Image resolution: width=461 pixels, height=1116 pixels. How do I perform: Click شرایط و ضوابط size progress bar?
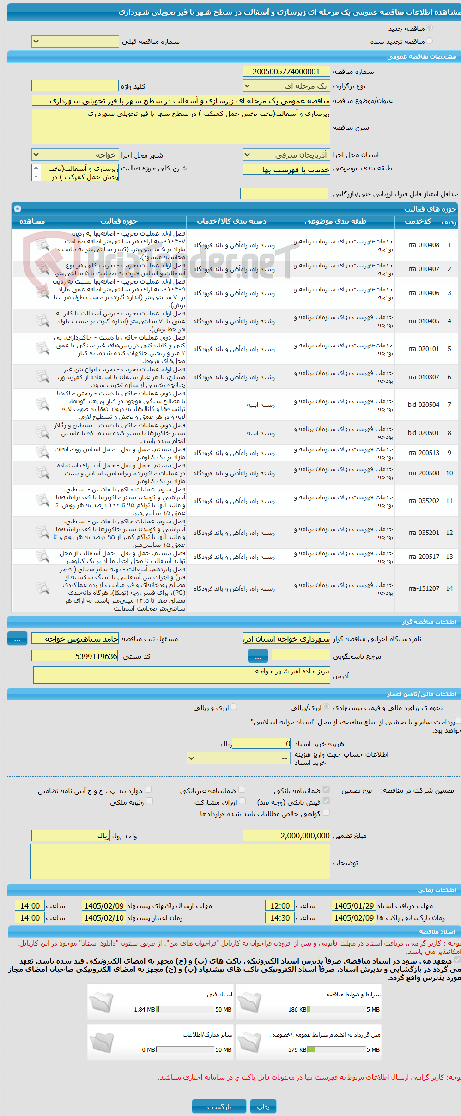click(336, 1009)
